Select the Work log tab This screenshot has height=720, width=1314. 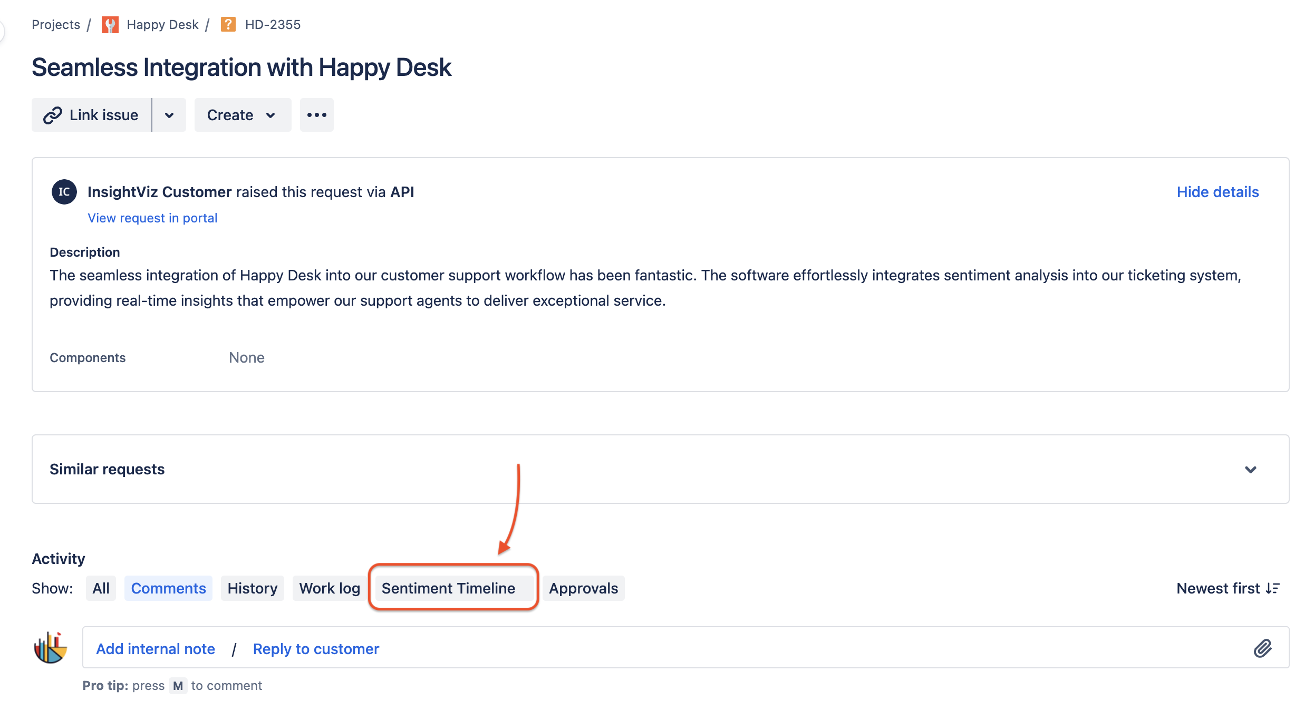330,588
